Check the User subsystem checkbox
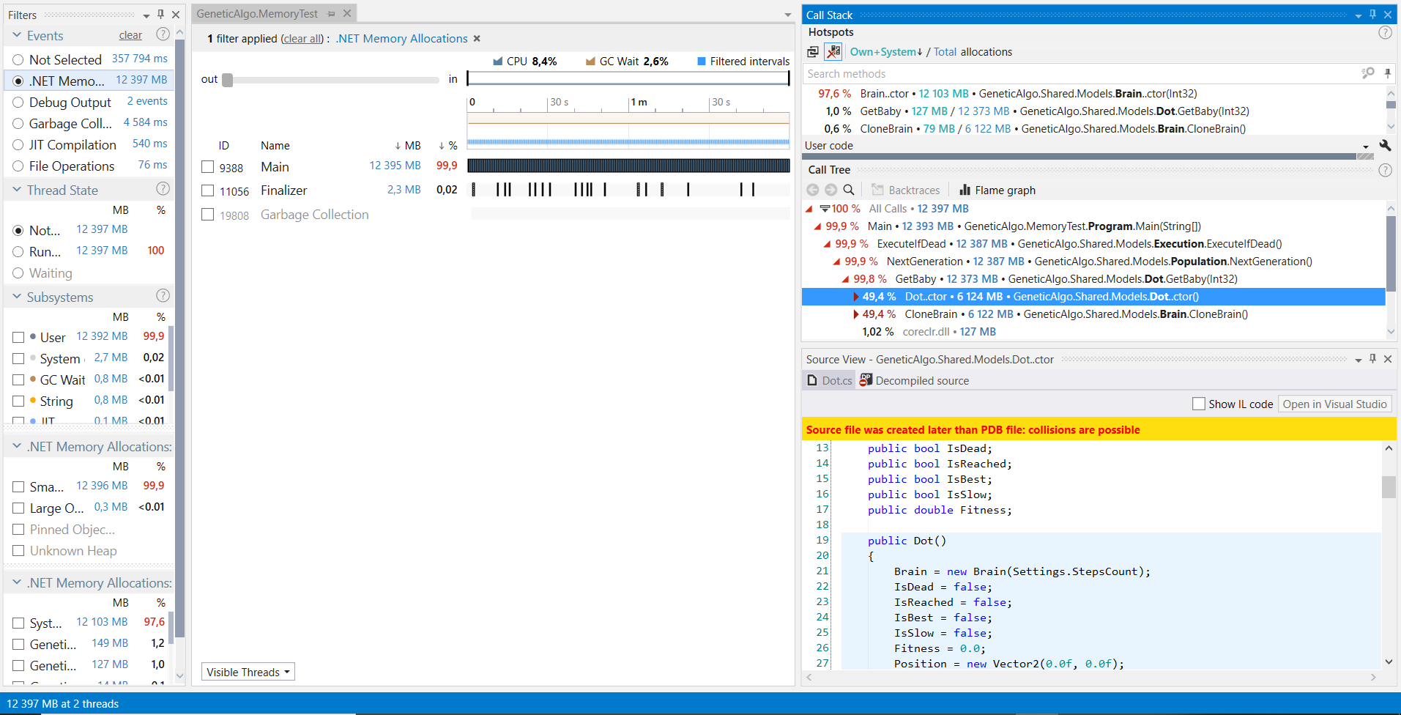1401x715 pixels. pyautogui.click(x=18, y=338)
